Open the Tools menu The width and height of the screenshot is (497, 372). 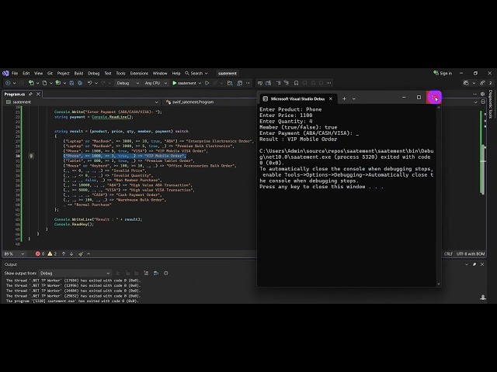tap(120, 73)
